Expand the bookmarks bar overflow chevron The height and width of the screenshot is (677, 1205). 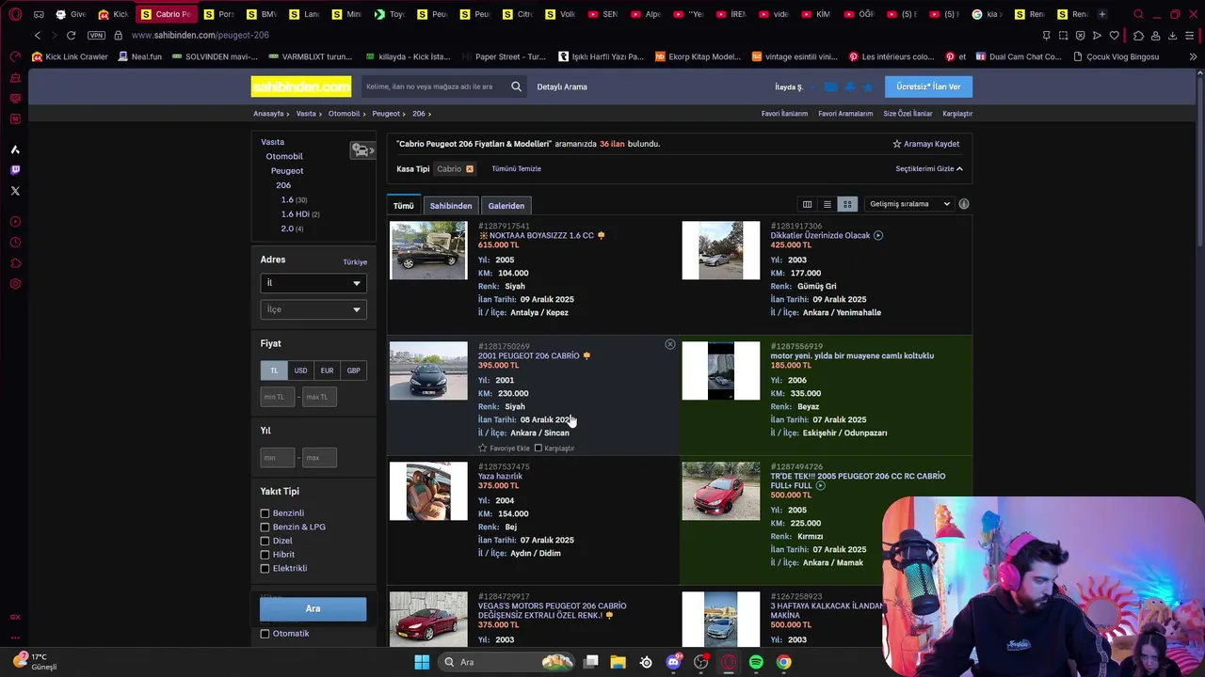[1193, 56]
